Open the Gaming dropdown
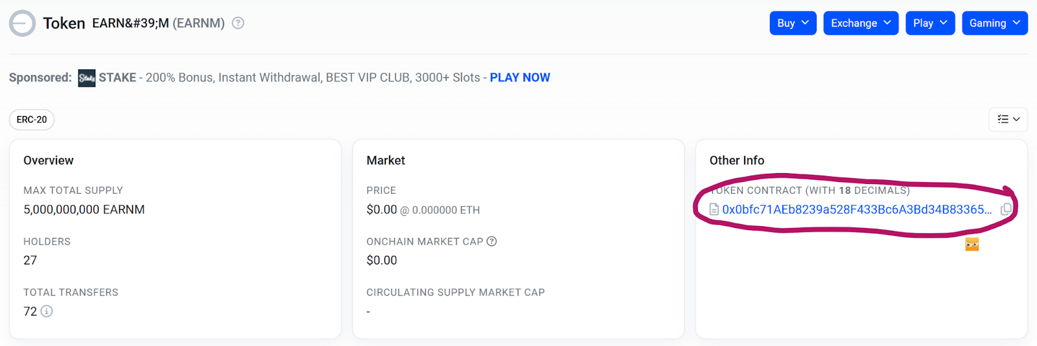The image size is (1037, 346). click(995, 23)
